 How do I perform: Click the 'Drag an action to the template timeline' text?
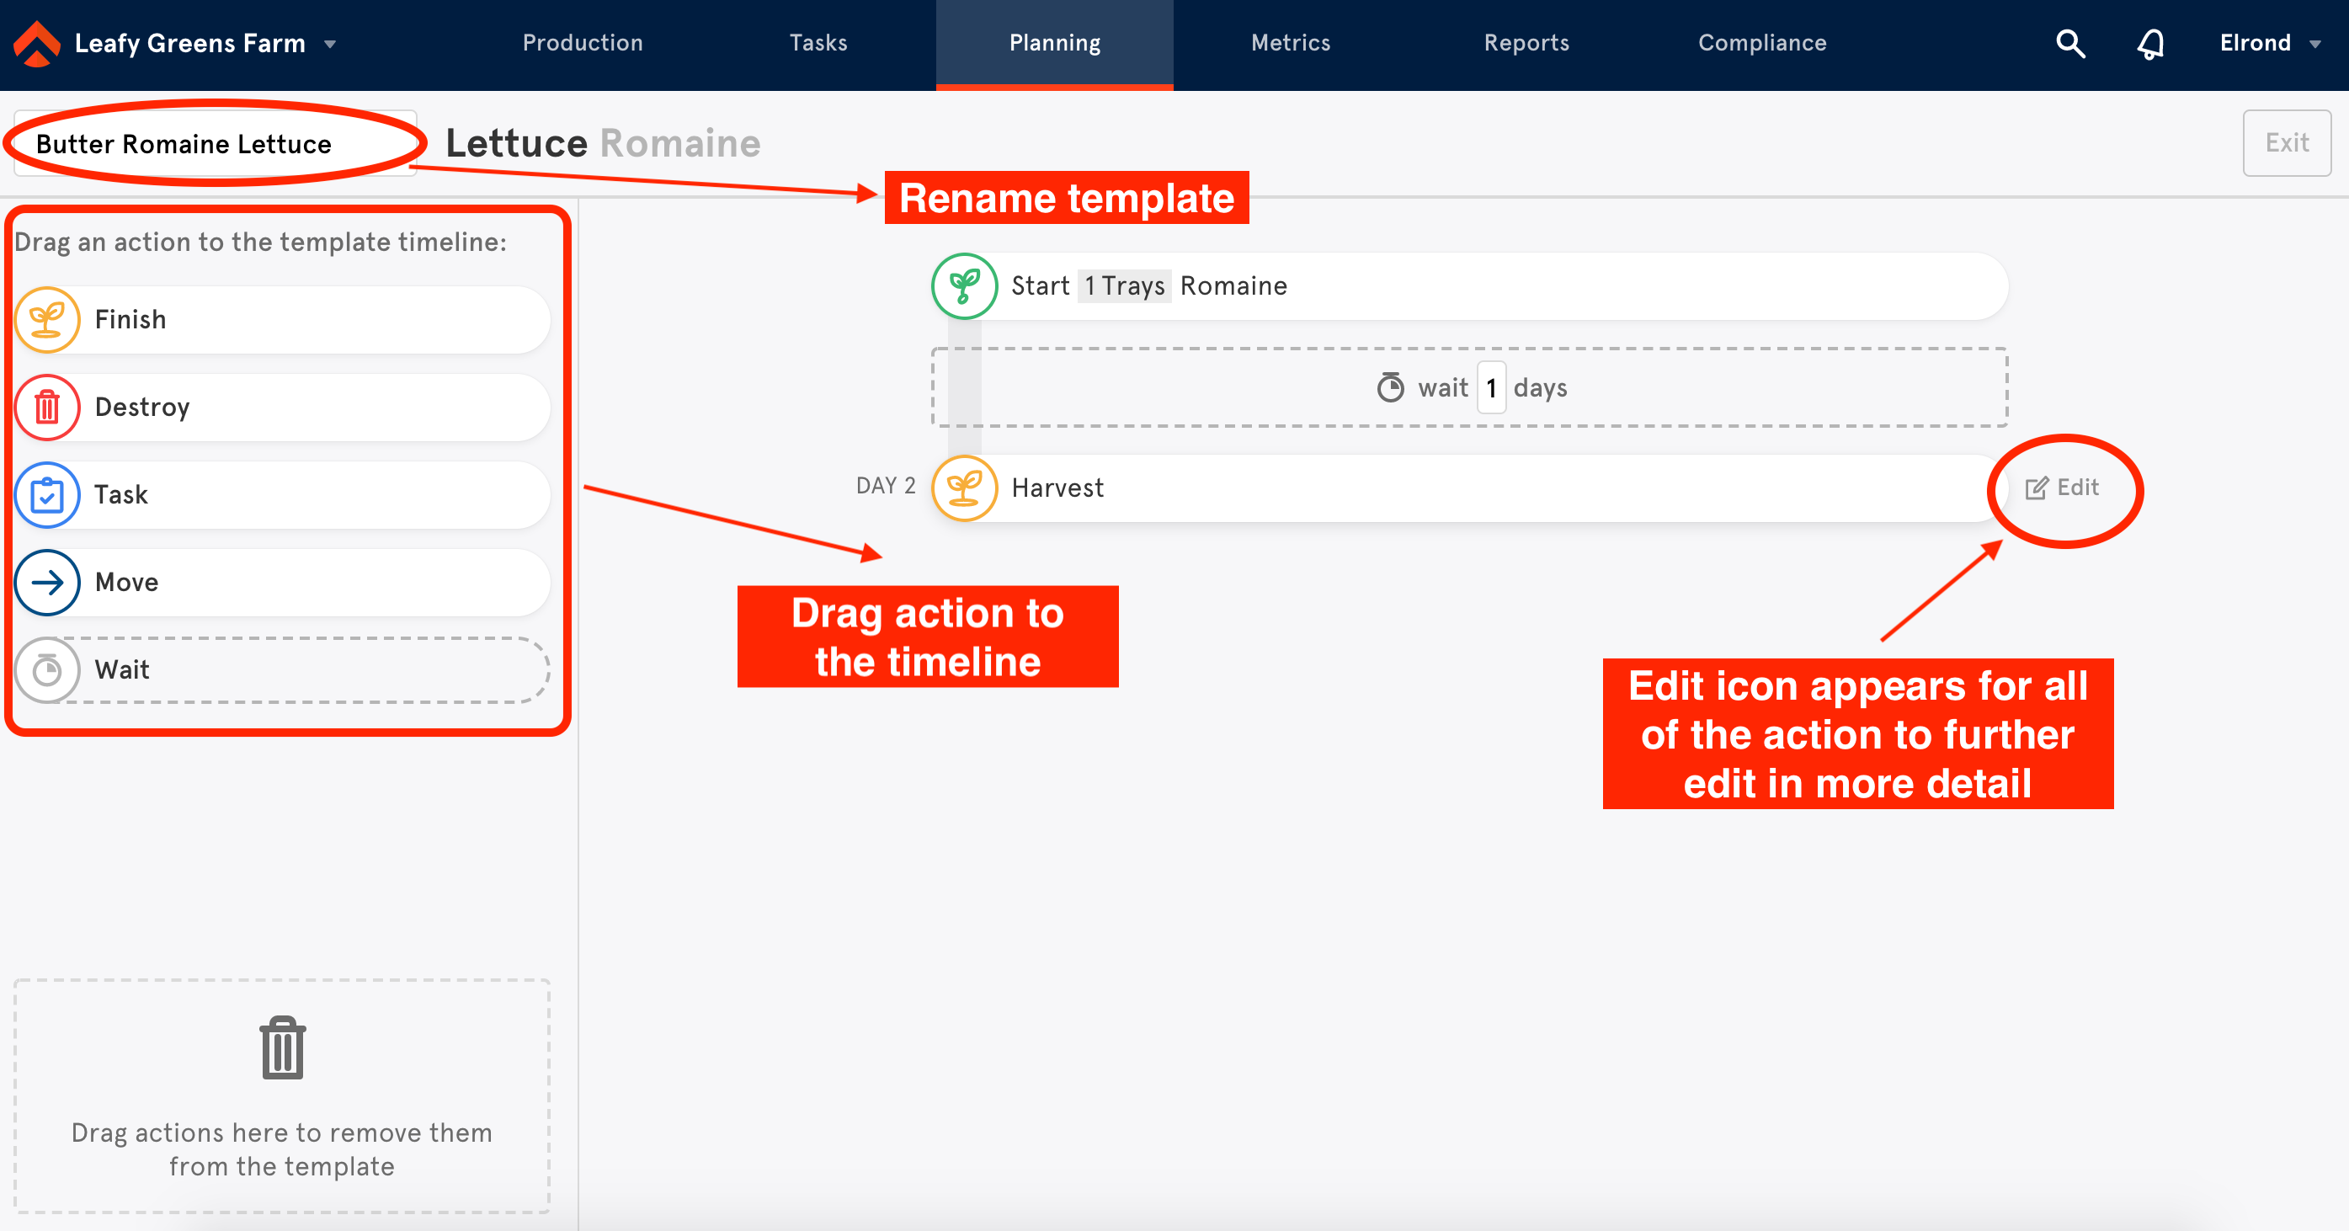pyautogui.click(x=260, y=242)
